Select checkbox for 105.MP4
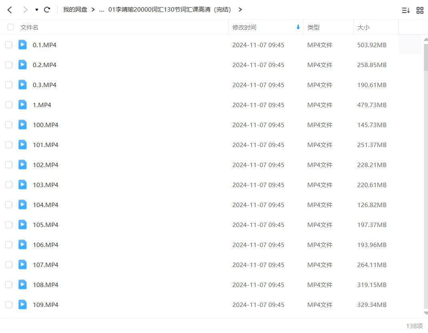This screenshot has height=333, width=428. [x=9, y=224]
